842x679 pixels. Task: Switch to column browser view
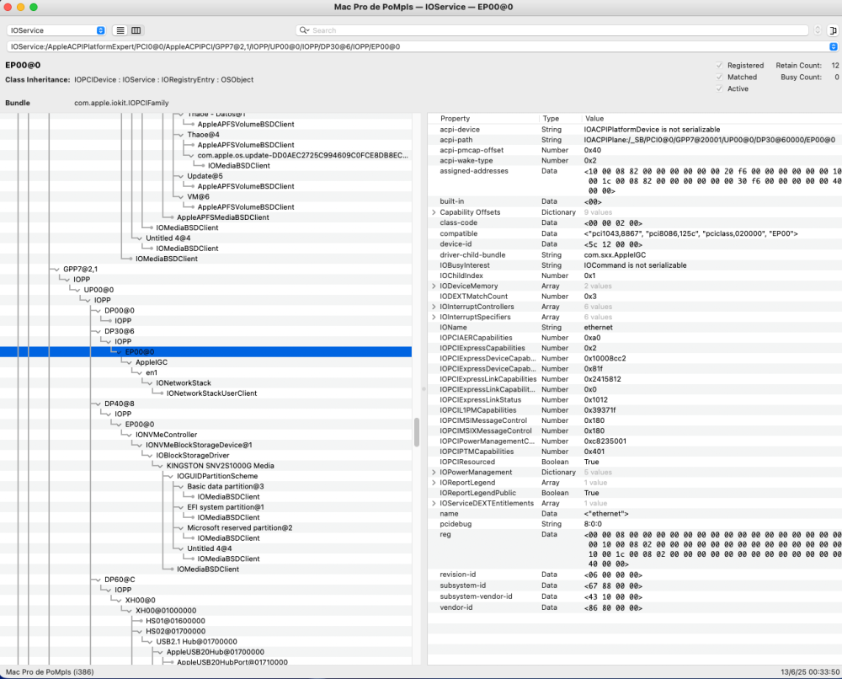point(136,30)
